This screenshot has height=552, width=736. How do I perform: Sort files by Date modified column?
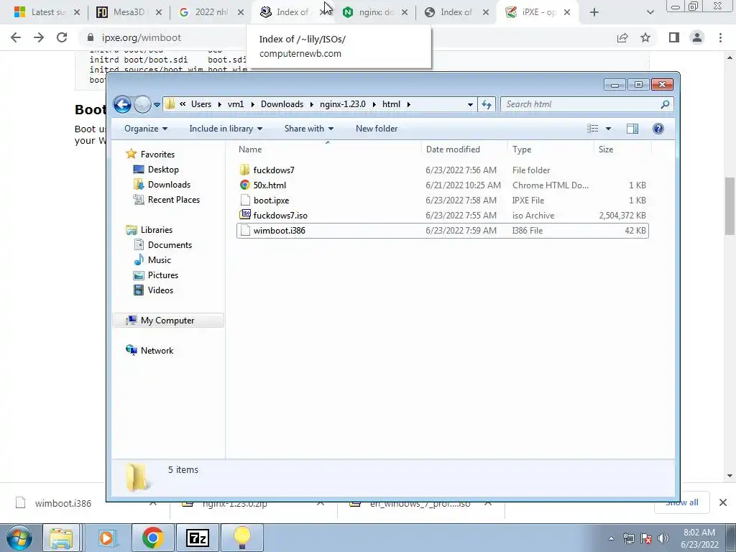(464, 149)
